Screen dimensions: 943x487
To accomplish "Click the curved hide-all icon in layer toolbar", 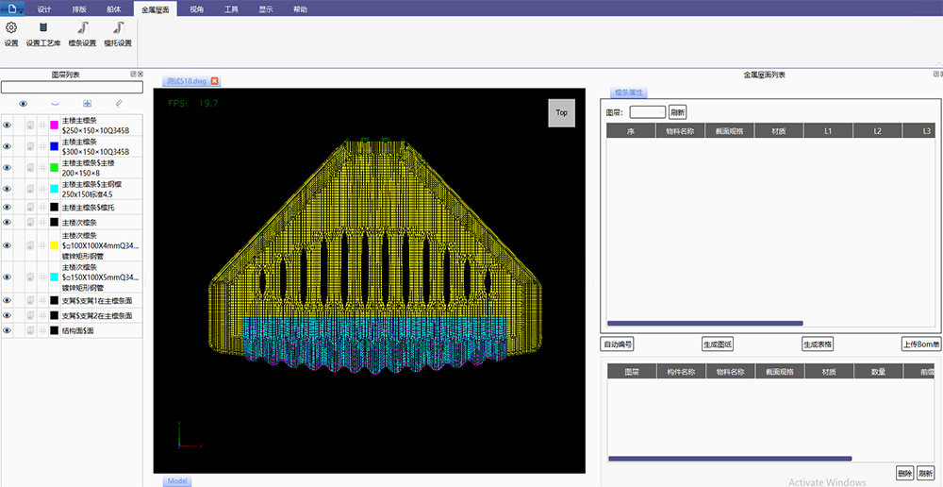I will [55, 104].
